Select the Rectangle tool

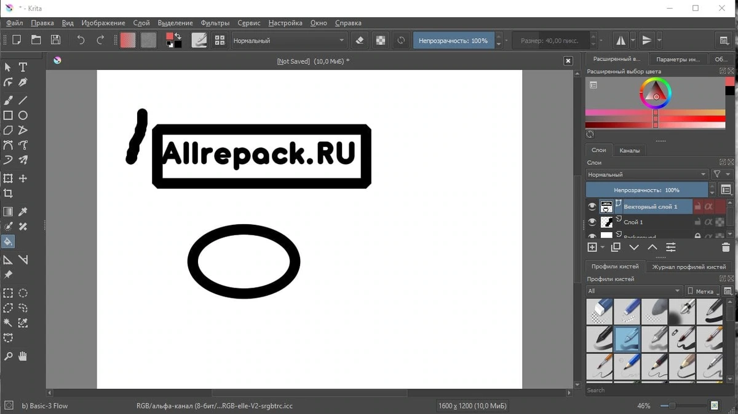[x=8, y=115]
